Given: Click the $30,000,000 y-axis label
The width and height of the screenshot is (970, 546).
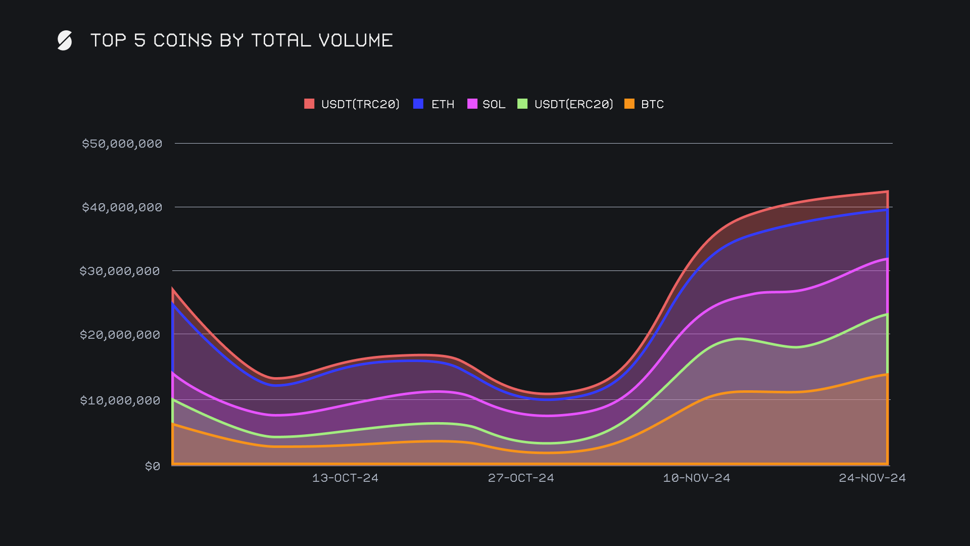Looking at the screenshot, I should tap(120, 271).
